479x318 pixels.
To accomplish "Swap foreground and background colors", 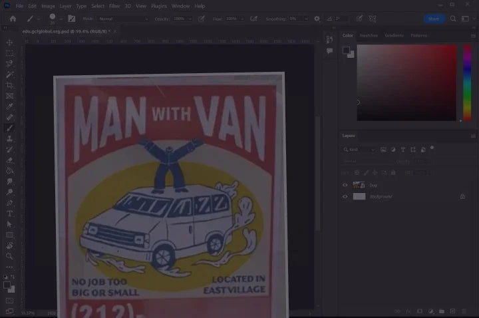I will [x=13, y=277].
